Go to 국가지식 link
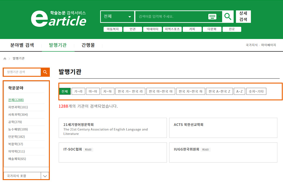Screen dimensions: 283x183 [x=251, y=45]
